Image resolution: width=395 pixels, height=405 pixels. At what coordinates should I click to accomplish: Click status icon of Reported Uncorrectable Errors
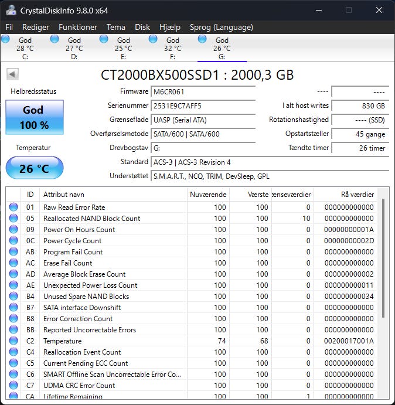(x=13, y=329)
